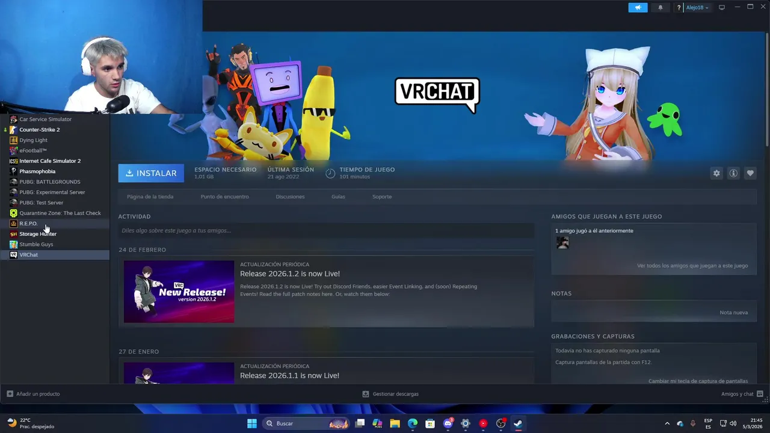This screenshot has height=433, width=770.
Task: Open the Windows Start menu
Action: click(x=252, y=423)
